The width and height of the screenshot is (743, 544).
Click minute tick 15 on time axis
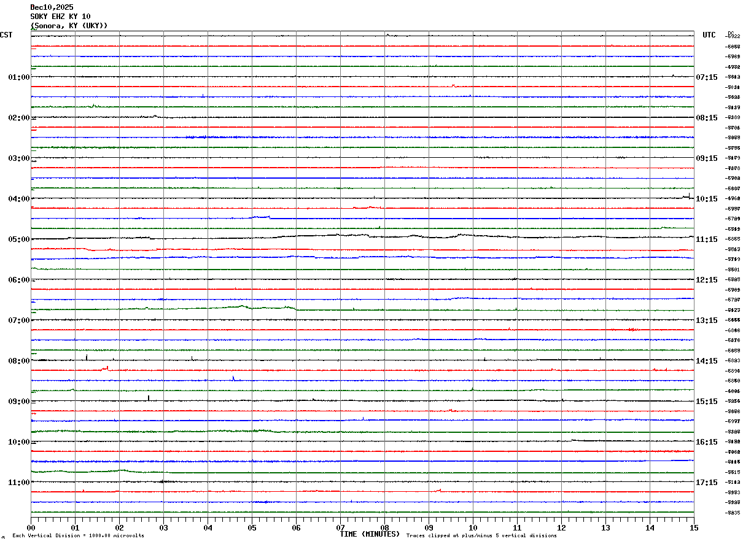(x=694, y=527)
